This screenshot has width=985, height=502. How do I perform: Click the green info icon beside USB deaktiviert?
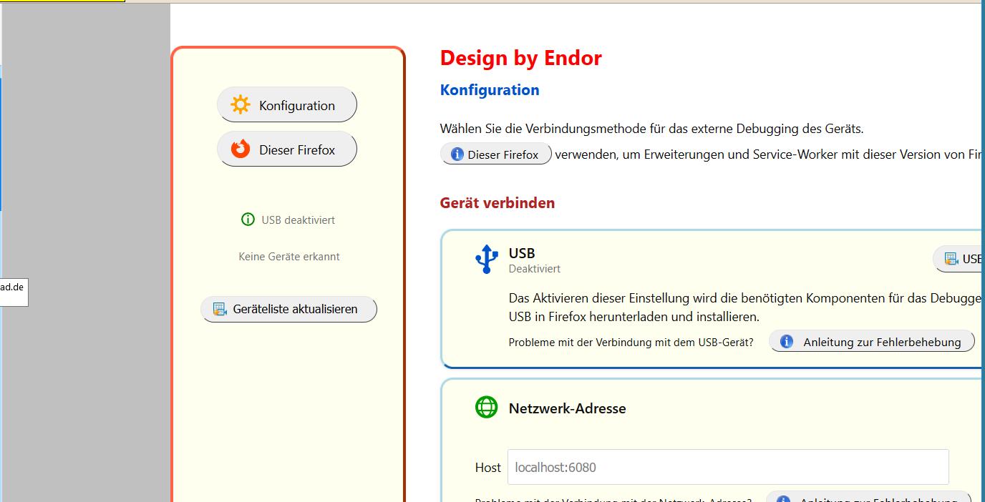point(248,220)
